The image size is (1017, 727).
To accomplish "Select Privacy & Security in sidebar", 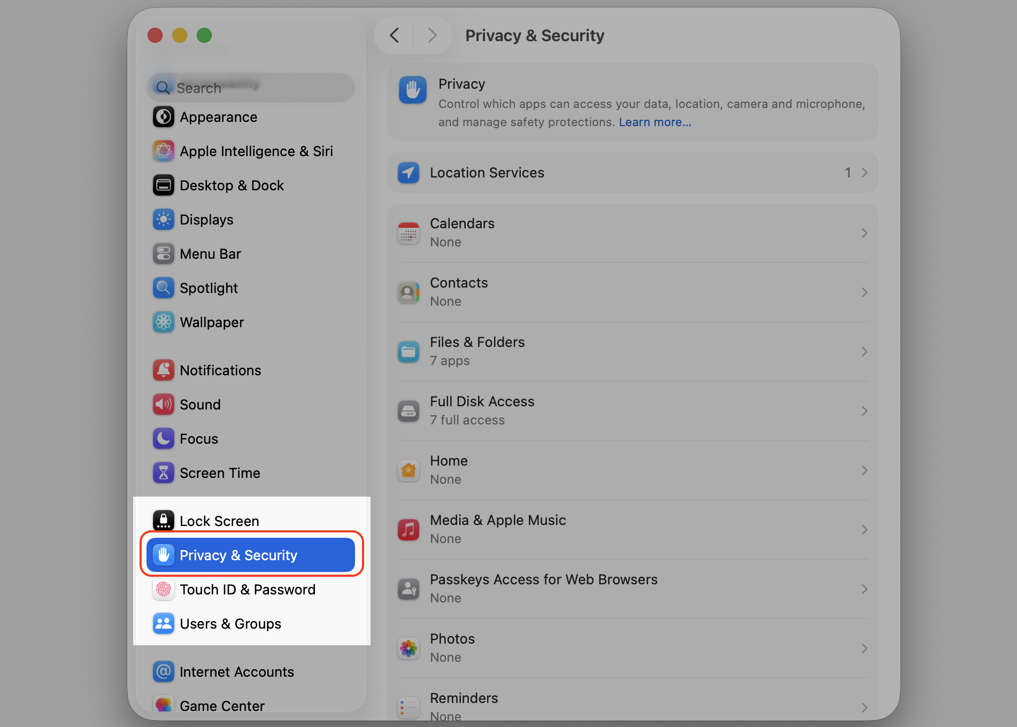I will tap(251, 555).
